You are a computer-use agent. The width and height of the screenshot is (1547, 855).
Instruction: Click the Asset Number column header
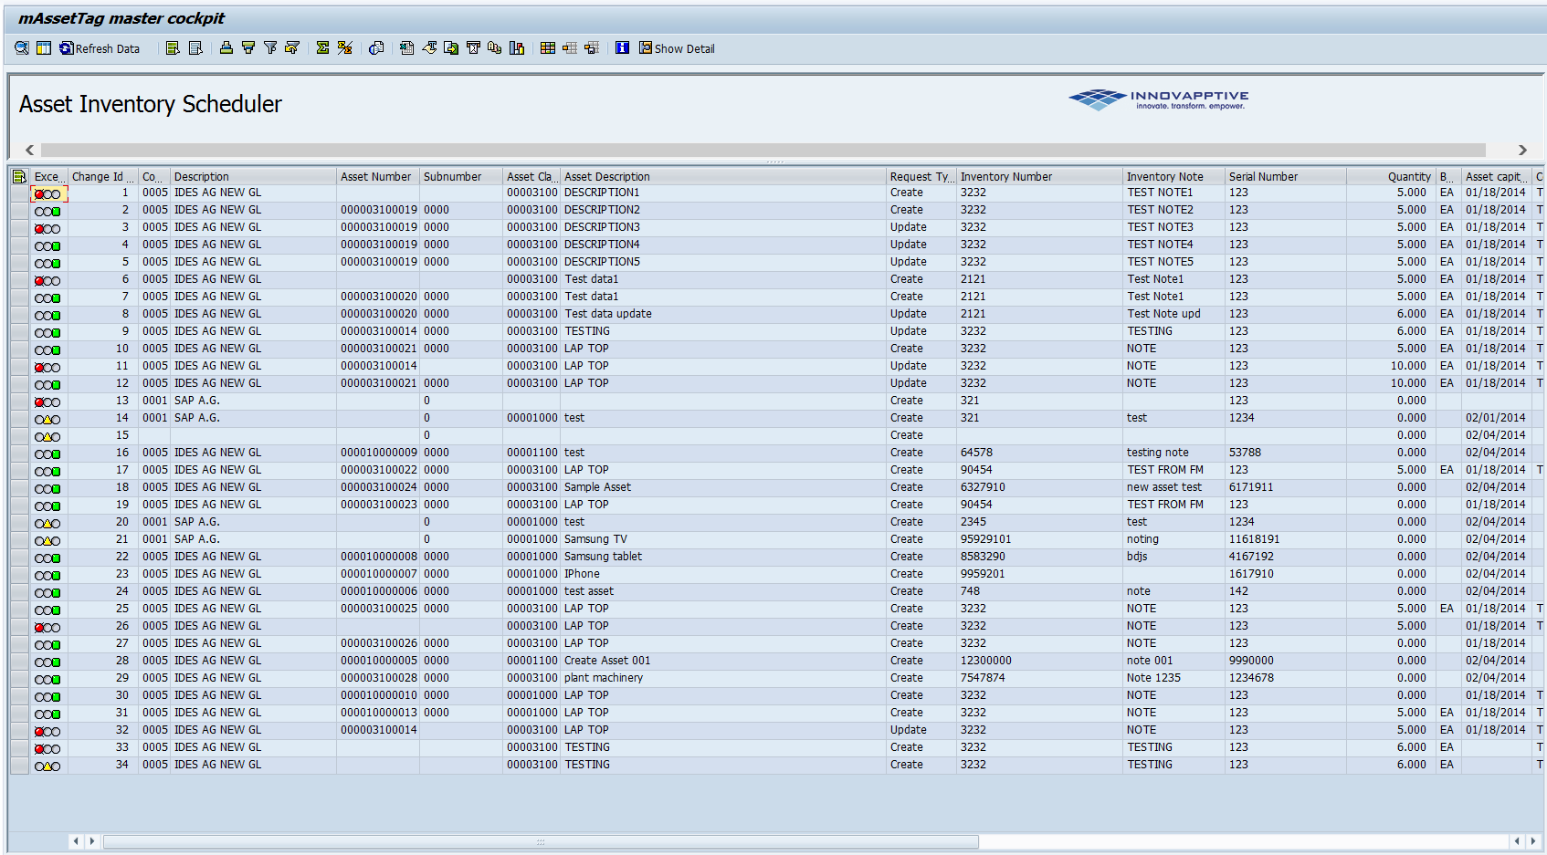click(x=376, y=177)
